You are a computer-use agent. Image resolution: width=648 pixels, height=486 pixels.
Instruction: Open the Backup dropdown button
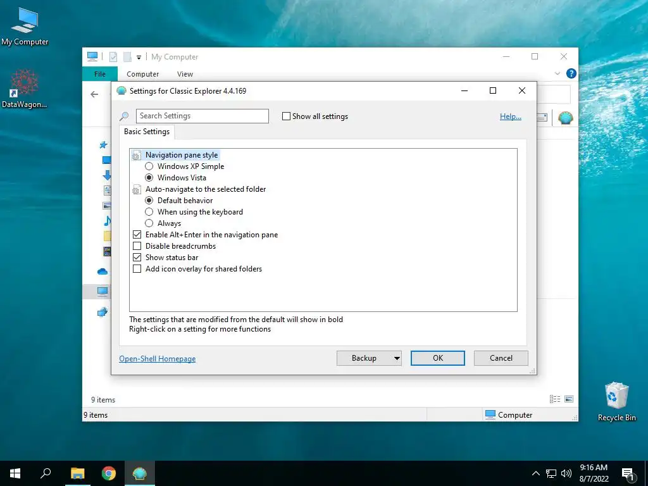pos(369,358)
